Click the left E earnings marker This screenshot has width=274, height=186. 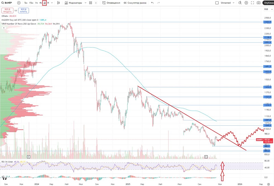29,157
